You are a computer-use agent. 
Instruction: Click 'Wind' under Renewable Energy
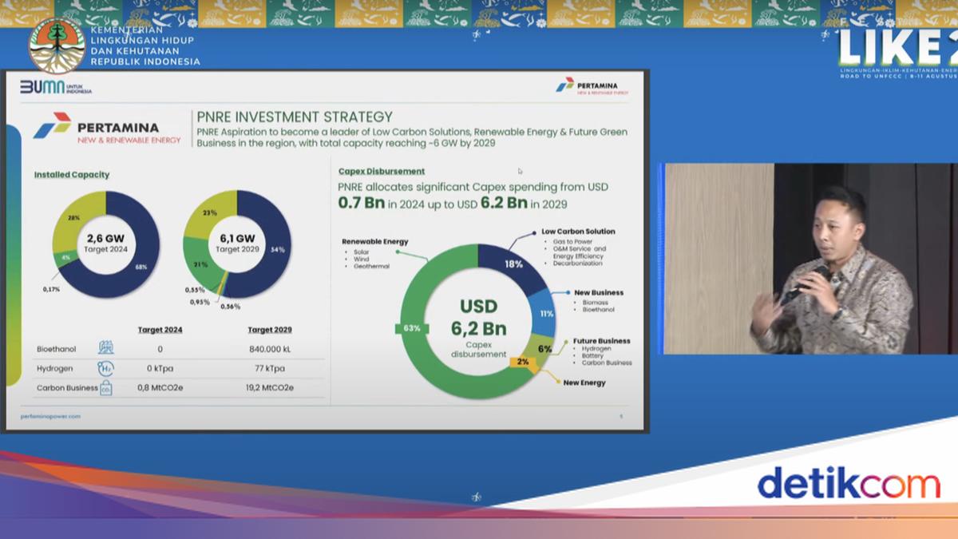click(361, 260)
